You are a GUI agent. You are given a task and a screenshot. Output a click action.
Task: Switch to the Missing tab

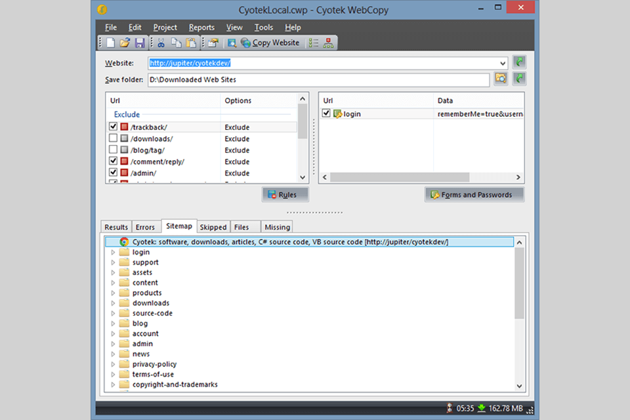click(277, 227)
